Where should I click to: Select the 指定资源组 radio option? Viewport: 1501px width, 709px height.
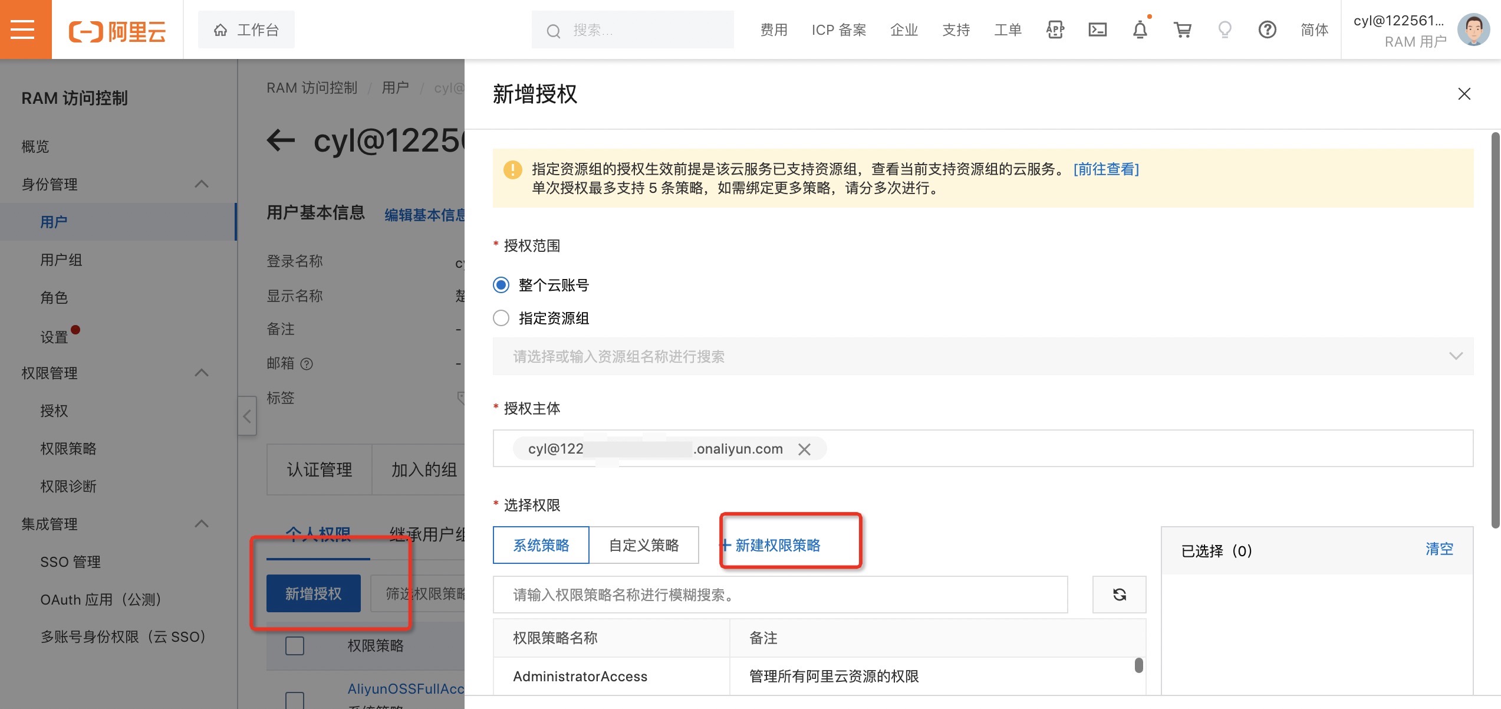pyautogui.click(x=501, y=318)
